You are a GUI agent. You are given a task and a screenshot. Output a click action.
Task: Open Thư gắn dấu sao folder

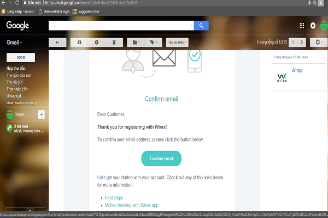coord(19,75)
